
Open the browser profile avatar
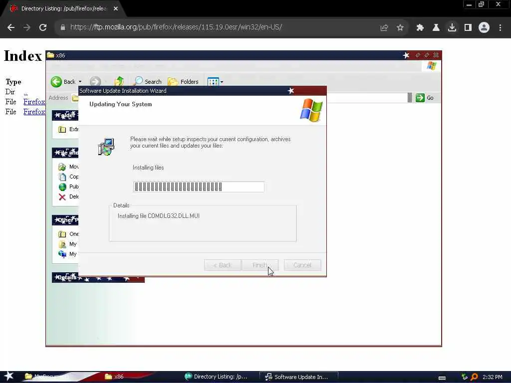484,28
